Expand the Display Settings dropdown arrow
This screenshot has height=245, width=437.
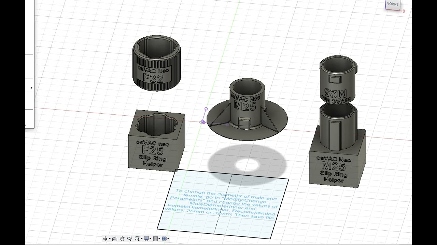(151, 239)
